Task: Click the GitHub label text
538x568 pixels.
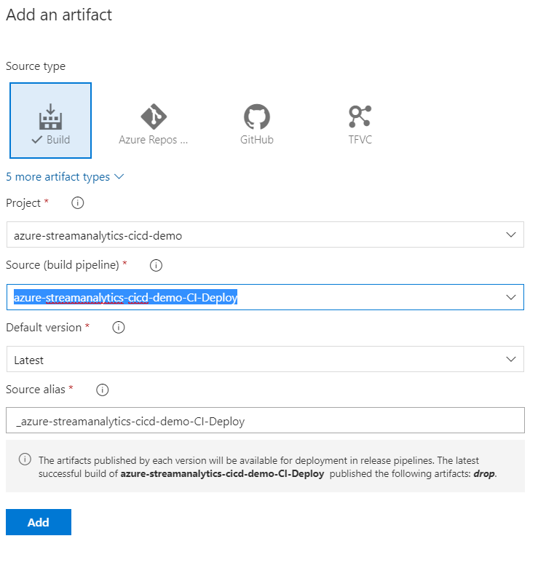Action: [x=257, y=140]
